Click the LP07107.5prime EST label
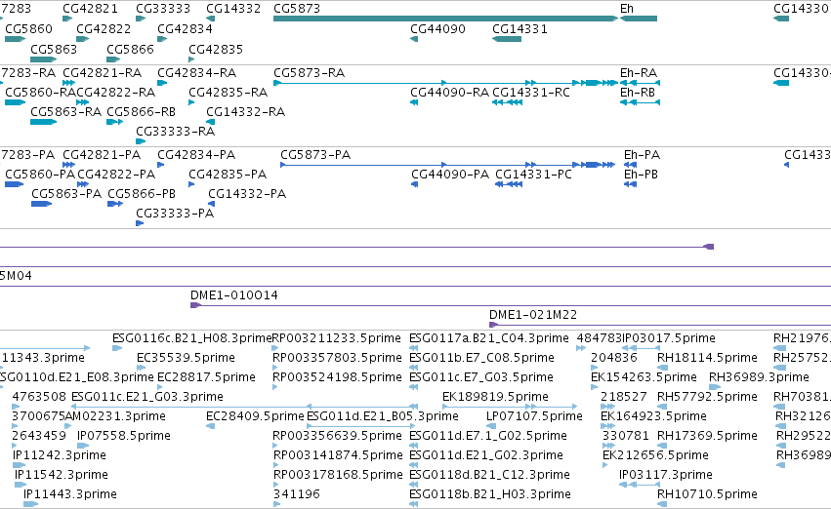Screen dimensions: 831x509 pos(534,416)
